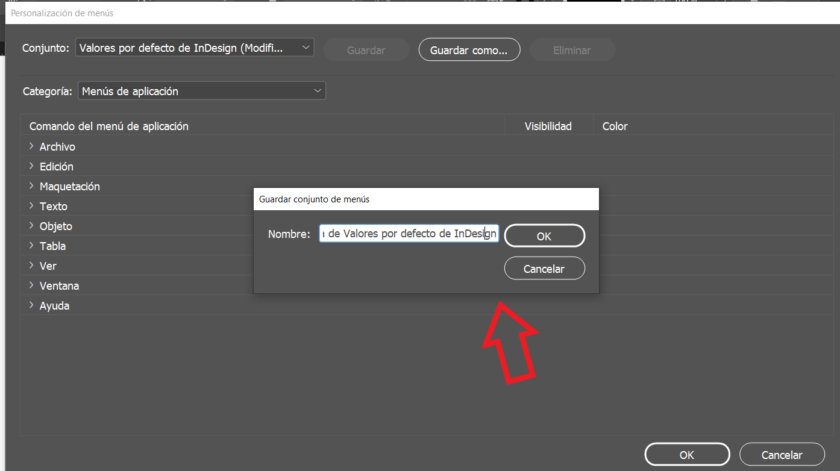Expand the Ayuda menu tree

click(31, 305)
